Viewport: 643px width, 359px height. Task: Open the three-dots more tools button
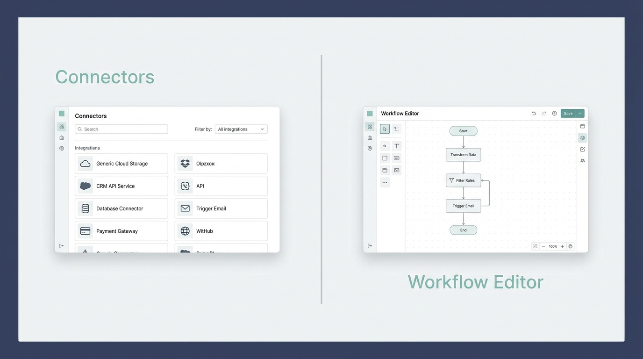click(385, 182)
